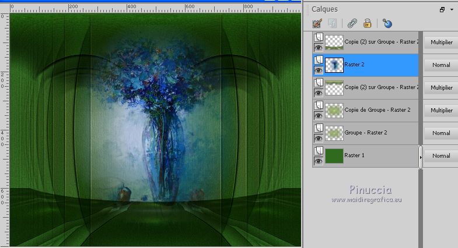Click the blue sphere icon in Calques toolbar
The image size is (458, 248).
[387, 23]
